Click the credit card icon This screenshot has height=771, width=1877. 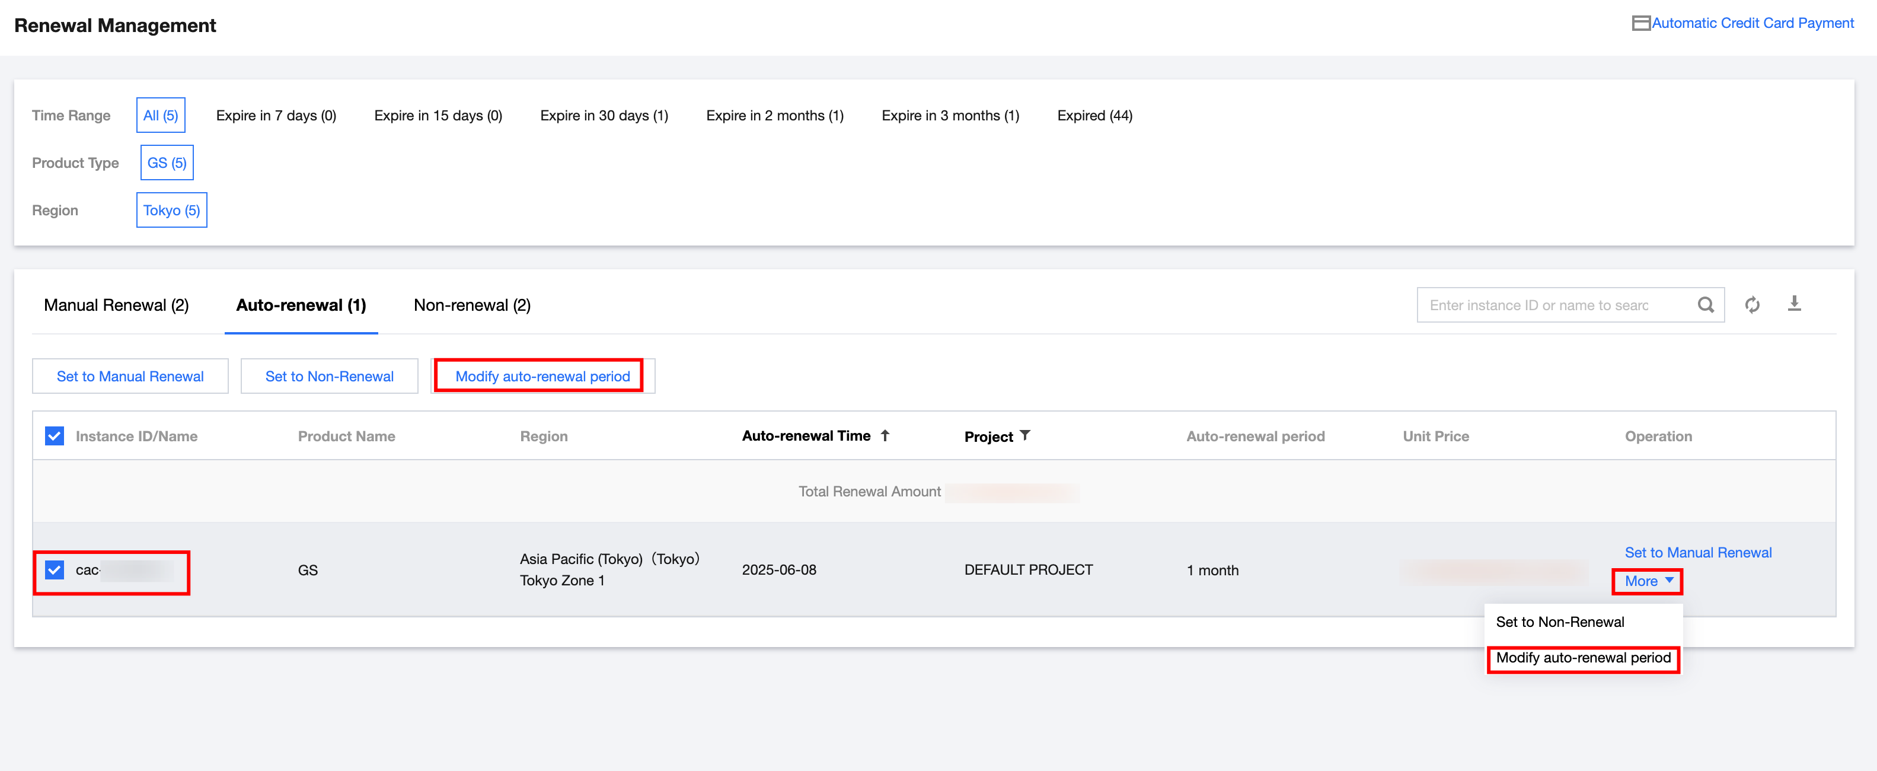tap(1641, 23)
